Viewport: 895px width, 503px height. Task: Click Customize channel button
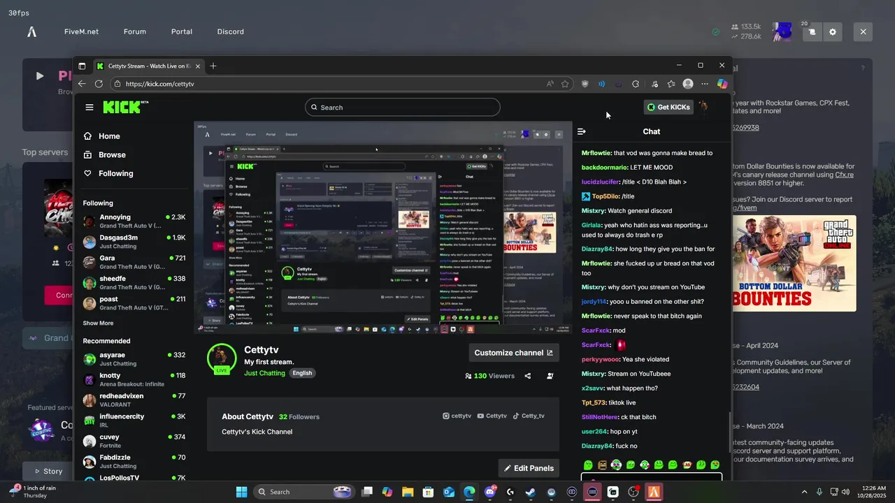click(x=514, y=353)
